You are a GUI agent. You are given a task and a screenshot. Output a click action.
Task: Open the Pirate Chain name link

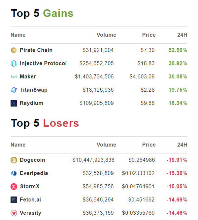click(x=36, y=50)
